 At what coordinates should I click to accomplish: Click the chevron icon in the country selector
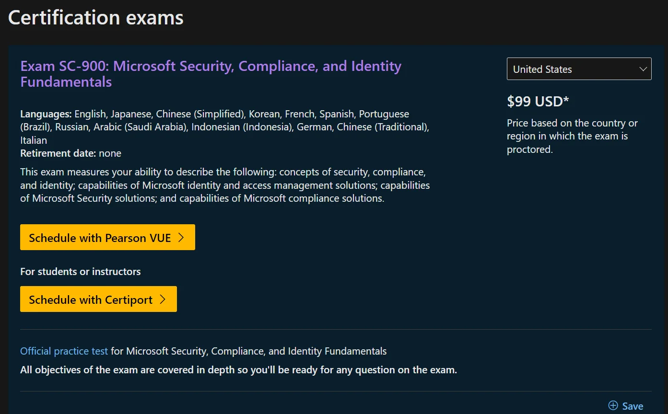643,69
